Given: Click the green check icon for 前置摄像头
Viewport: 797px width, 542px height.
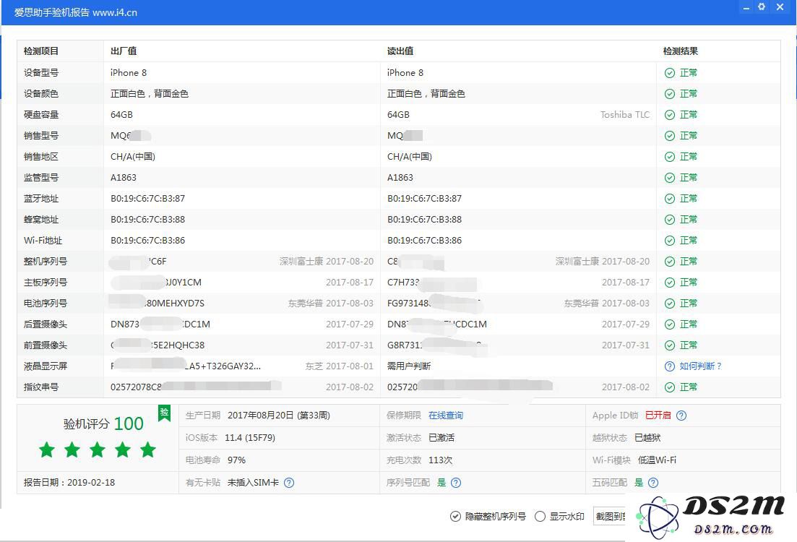Looking at the screenshot, I should [669, 345].
